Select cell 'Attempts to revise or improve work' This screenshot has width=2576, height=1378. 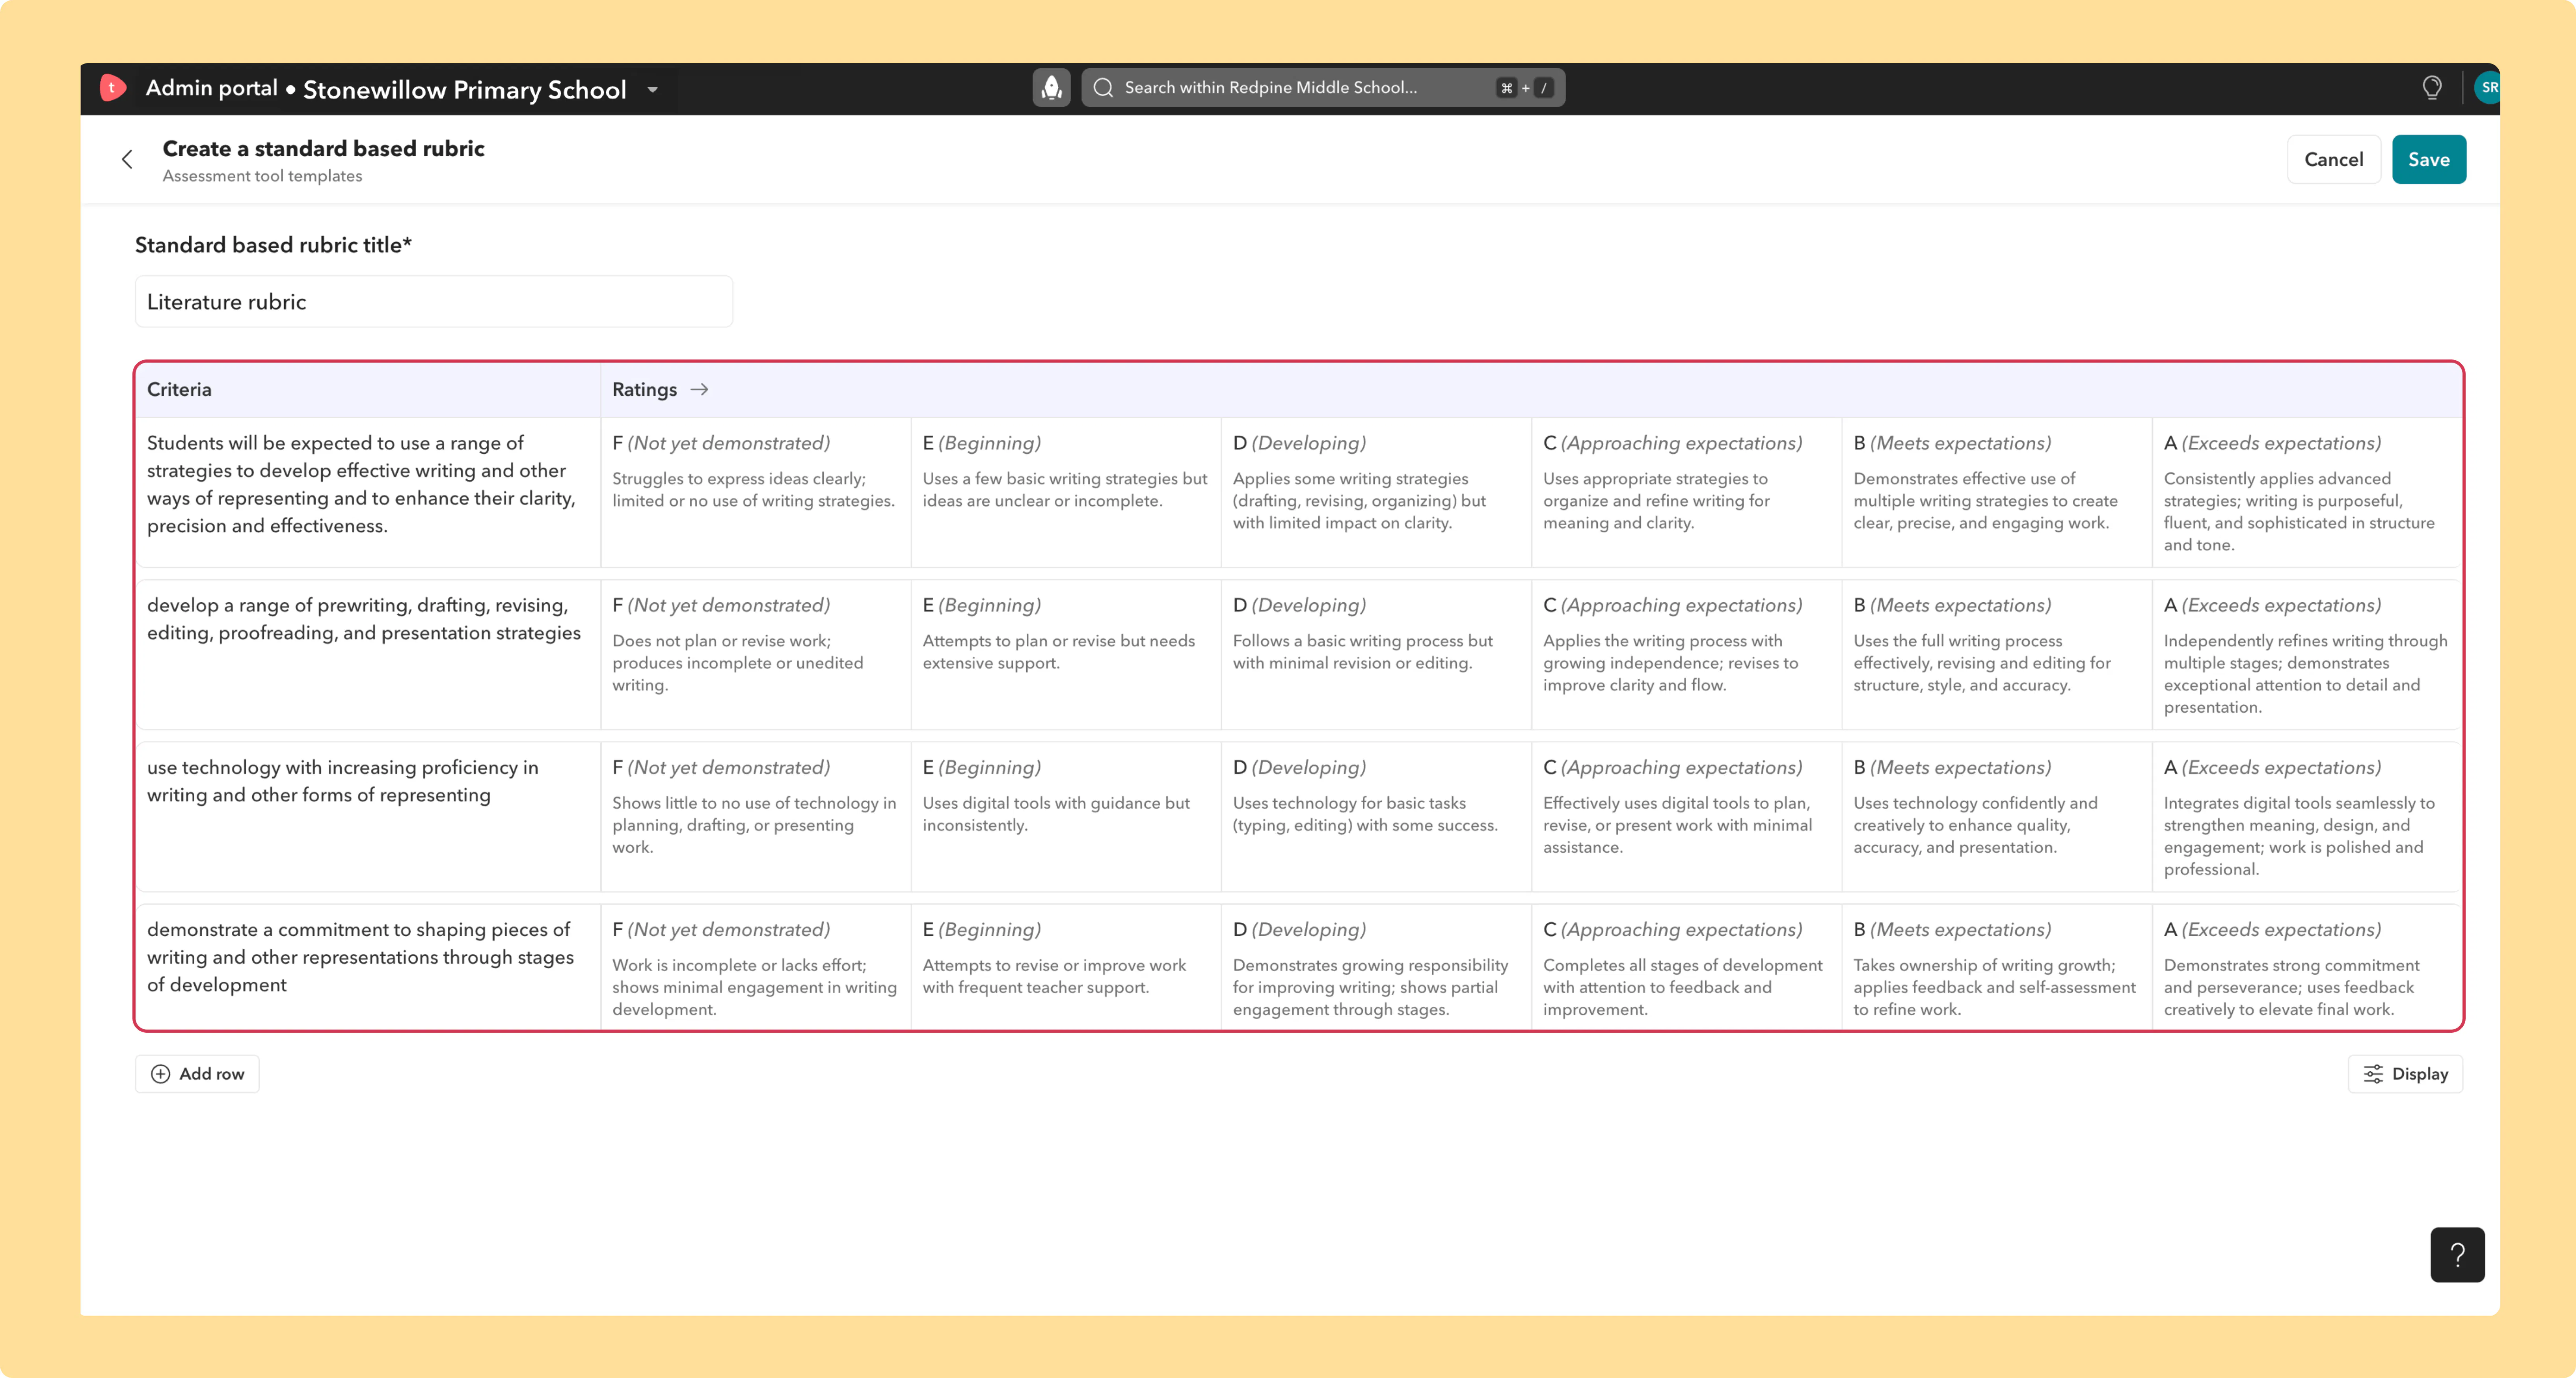click(1066, 966)
